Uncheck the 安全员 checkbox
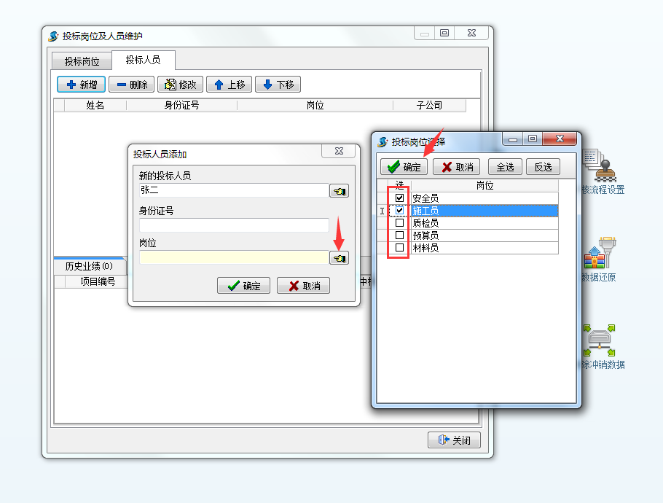663x503 pixels. (x=399, y=198)
